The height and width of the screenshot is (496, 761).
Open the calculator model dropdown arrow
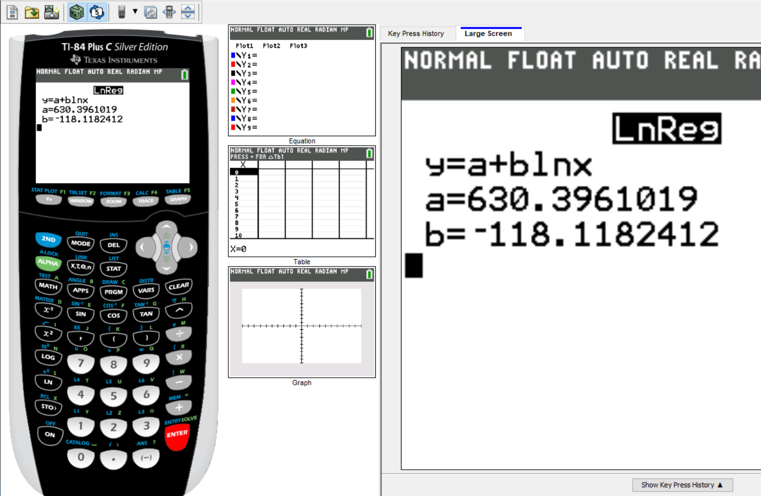[135, 11]
